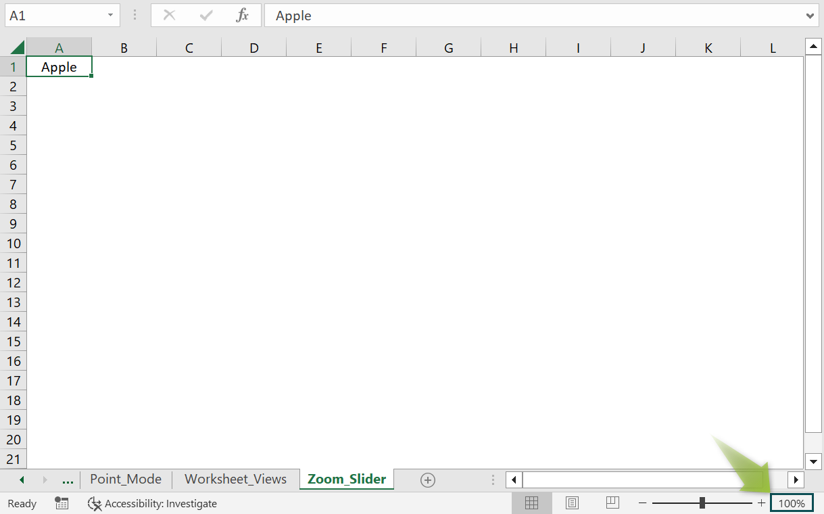This screenshot has width=824, height=514.
Task: Show hidden sheet tabs via ellipsis
Action: coord(68,480)
